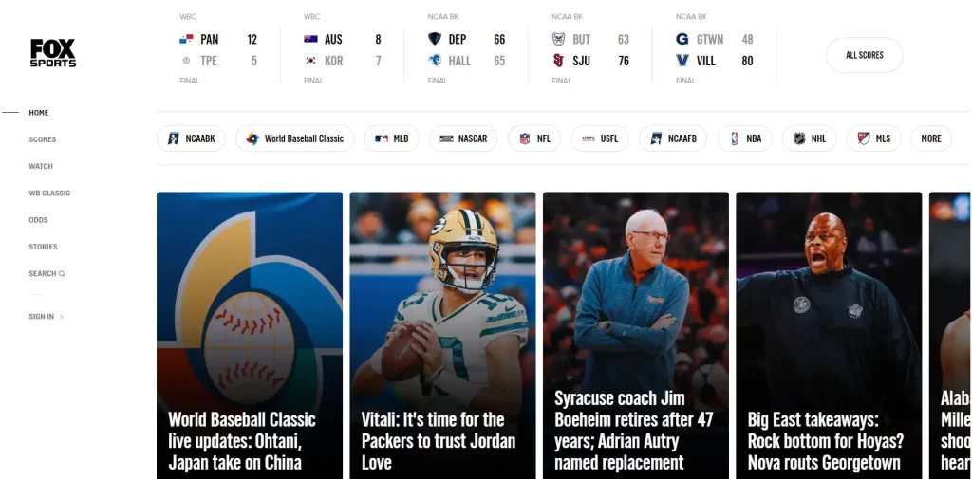Open the NCAABK league pill

pyautogui.click(x=191, y=138)
